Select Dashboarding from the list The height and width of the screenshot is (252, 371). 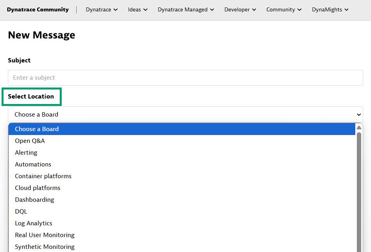pos(35,200)
